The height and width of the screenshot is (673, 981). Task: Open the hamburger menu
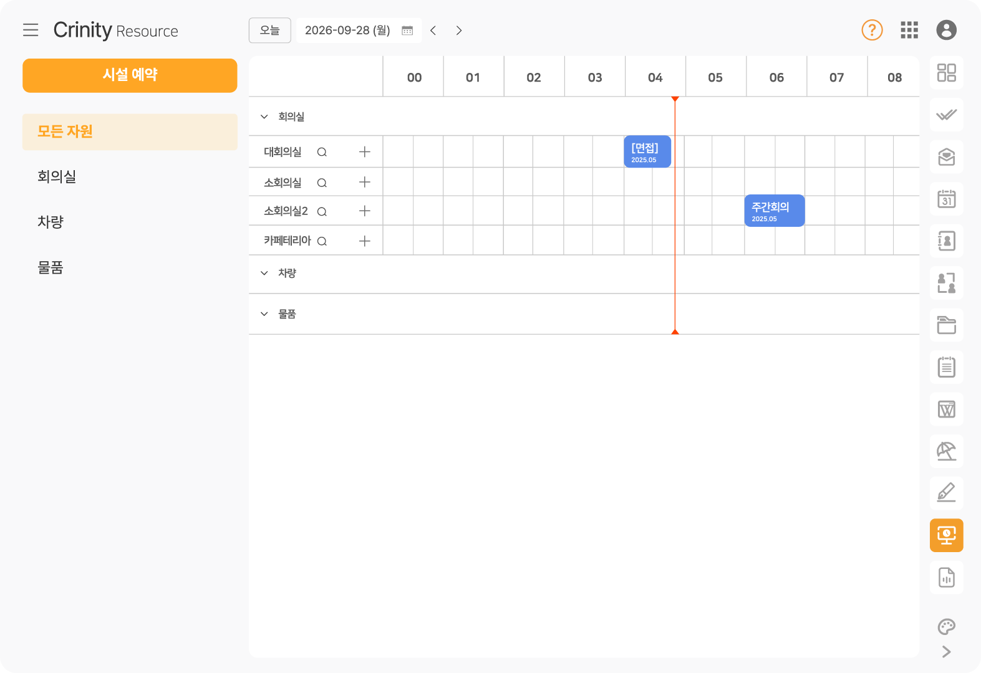click(31, 30)
